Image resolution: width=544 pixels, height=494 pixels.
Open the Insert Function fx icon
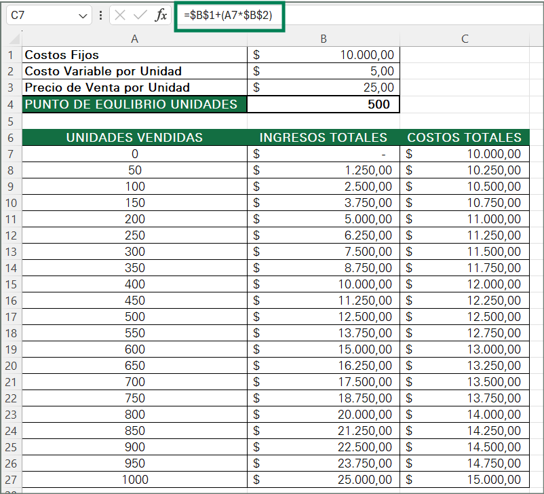coord(161,16)
